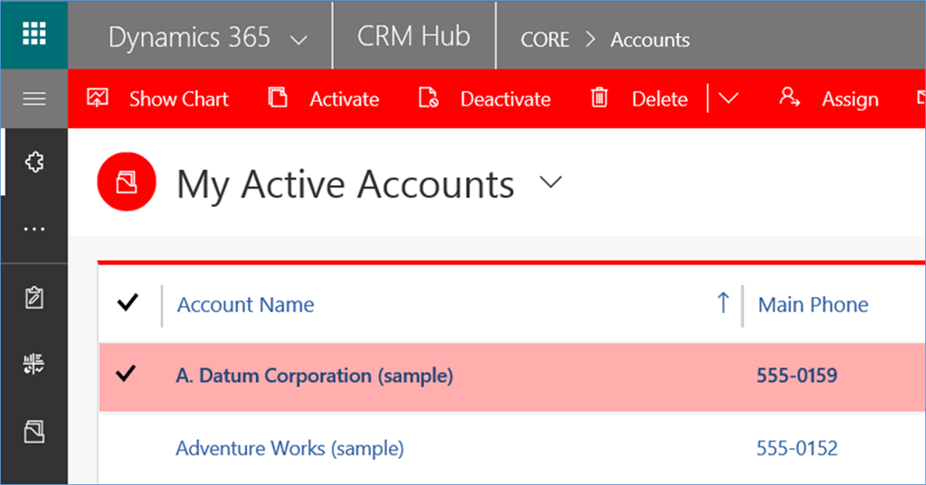This screenshot has width=926, height=485.
Task: Click Delete in the command bar
Action: tap(659, 99)
